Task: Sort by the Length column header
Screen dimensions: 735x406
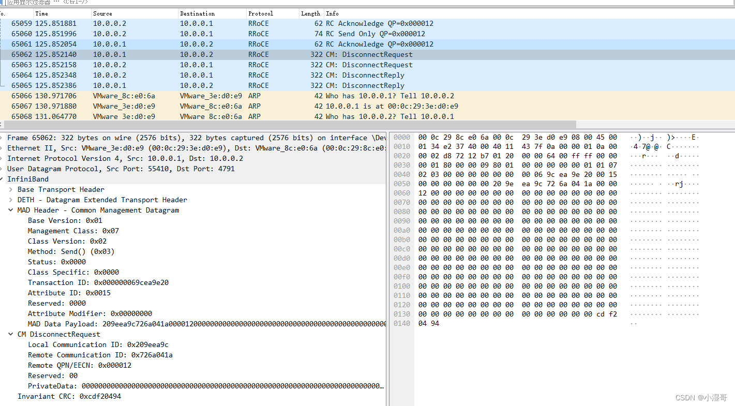Action: click(311, 13)
